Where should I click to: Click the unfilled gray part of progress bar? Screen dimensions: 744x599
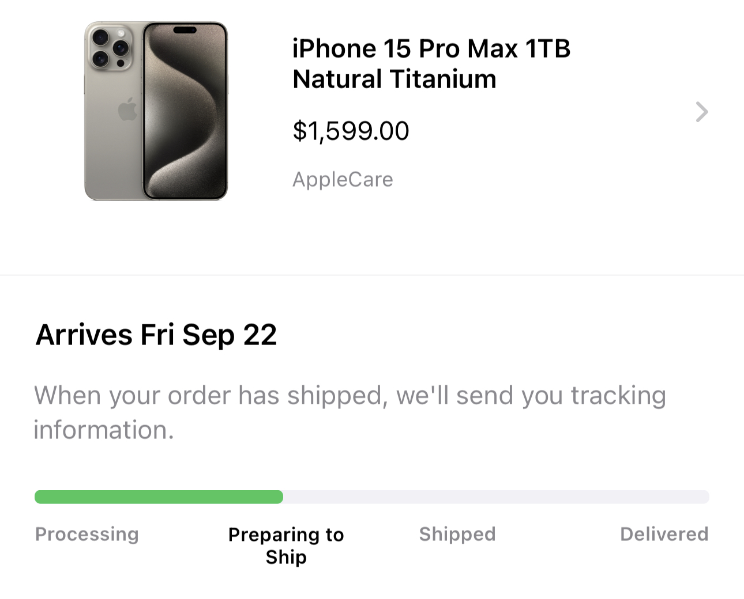(496, 497)
